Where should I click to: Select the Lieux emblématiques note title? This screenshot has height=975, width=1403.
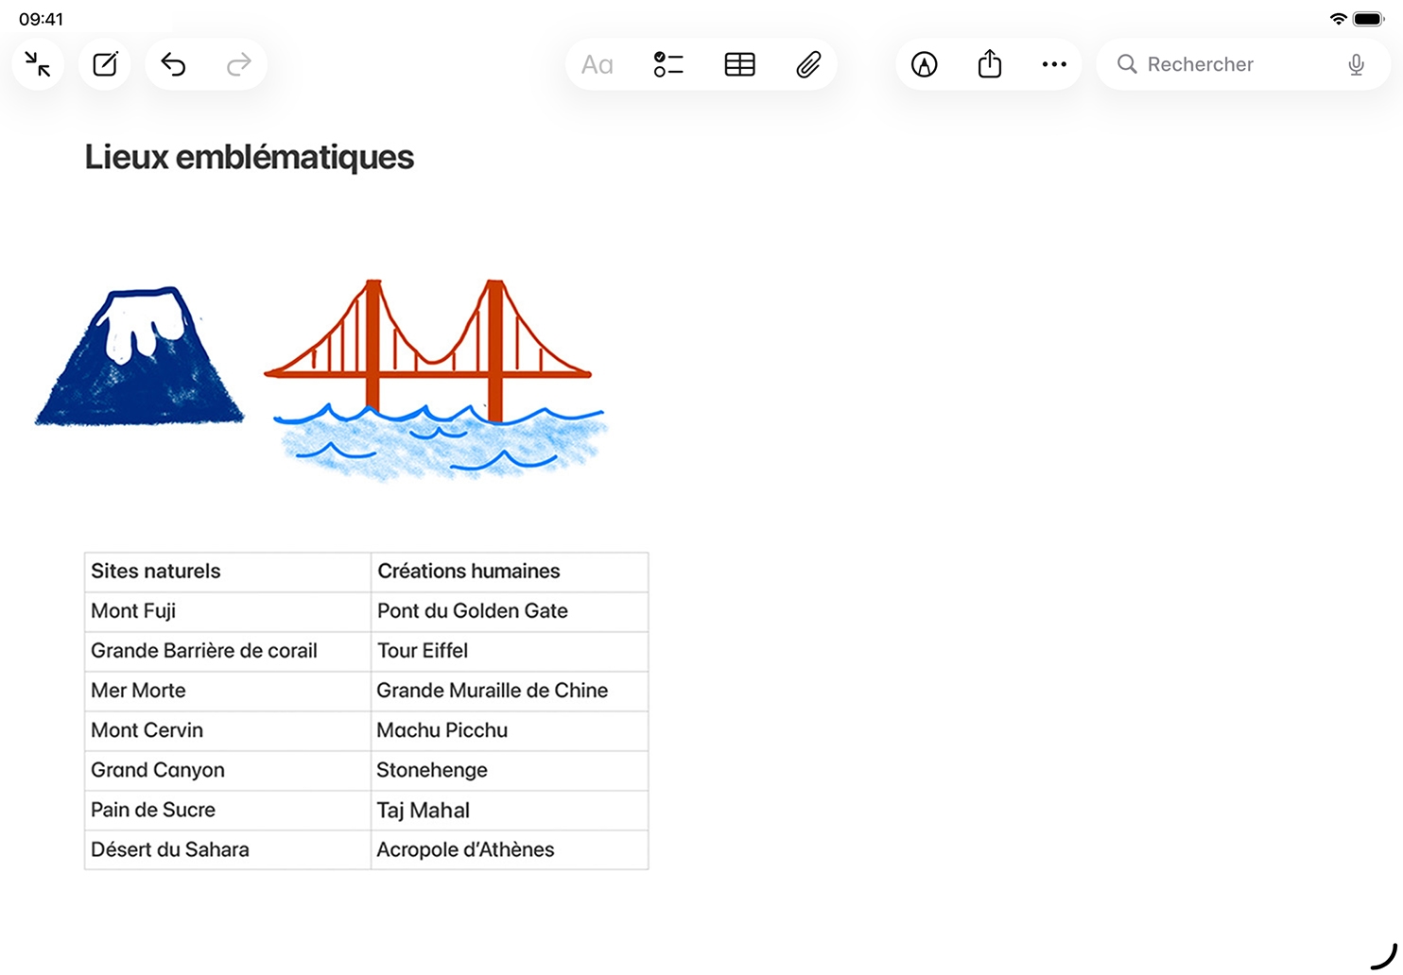click(x=250, y=157)
